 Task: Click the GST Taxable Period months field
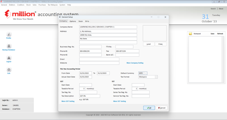click(x=82, y=89)
